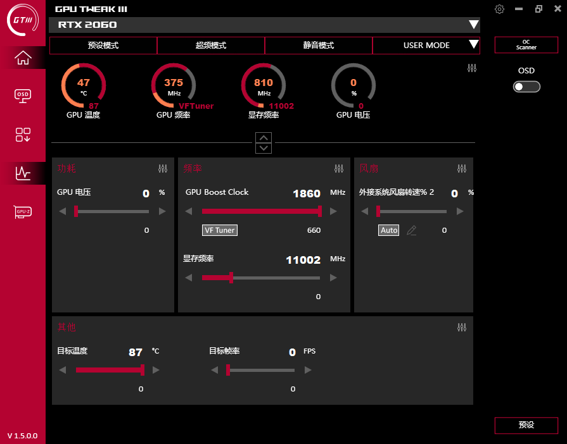
Task: Increase 目标温度 with right arrow
Action: [156, 370]
